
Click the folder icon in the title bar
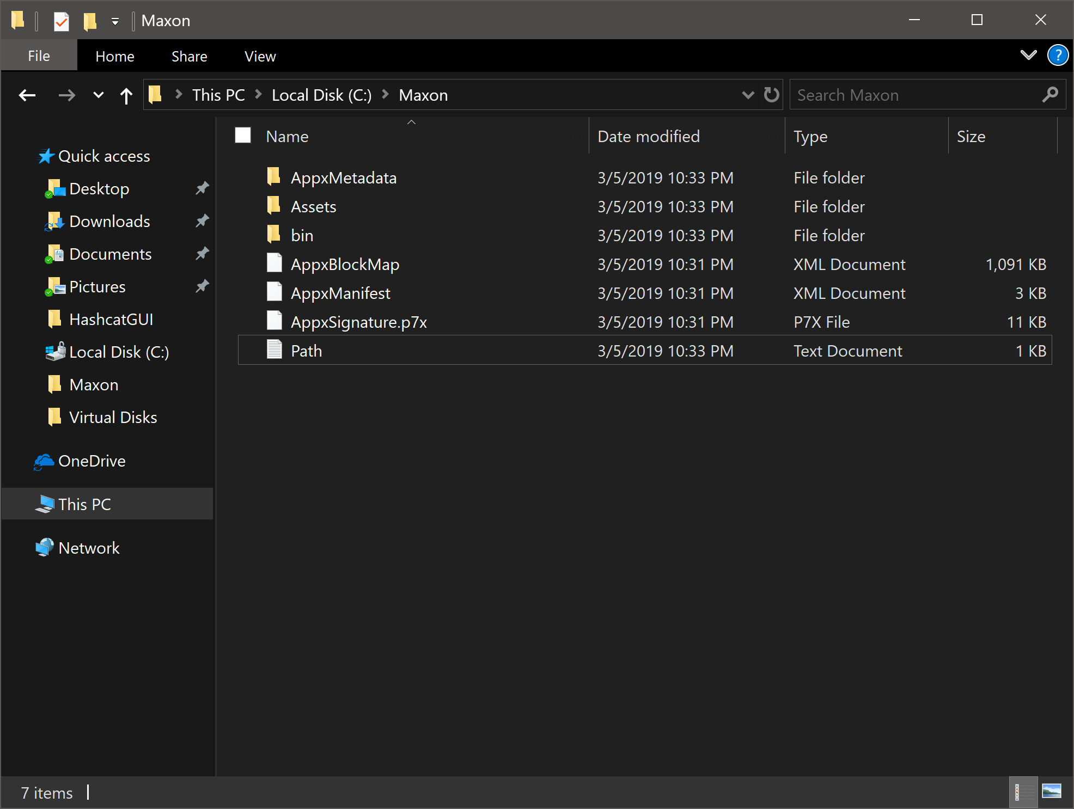click(x=18, y=21)
